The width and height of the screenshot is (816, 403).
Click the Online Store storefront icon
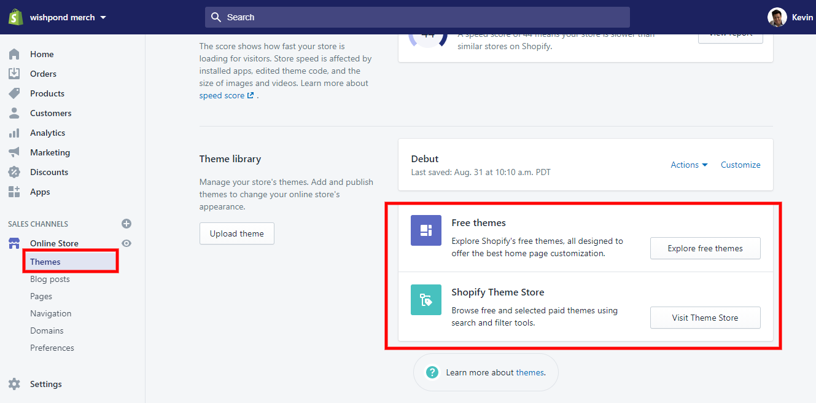pos(14,243)
